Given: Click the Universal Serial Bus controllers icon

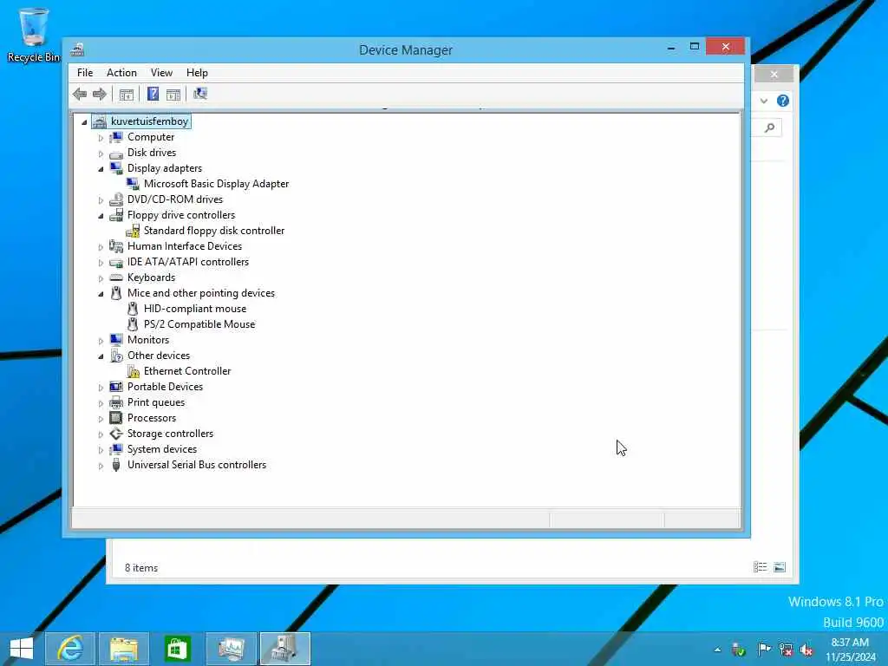Looking at the screenshot, I should point(116,465).
